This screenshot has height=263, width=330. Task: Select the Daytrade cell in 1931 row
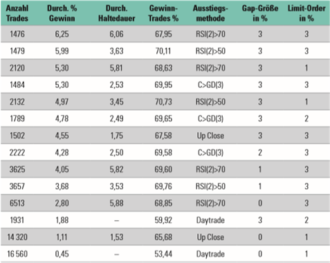pos(210,220)
